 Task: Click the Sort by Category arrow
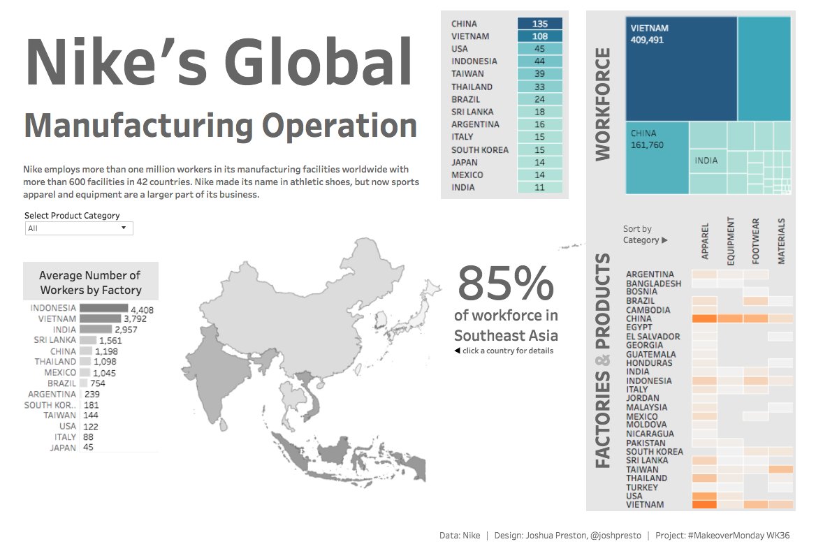(664, 240)
